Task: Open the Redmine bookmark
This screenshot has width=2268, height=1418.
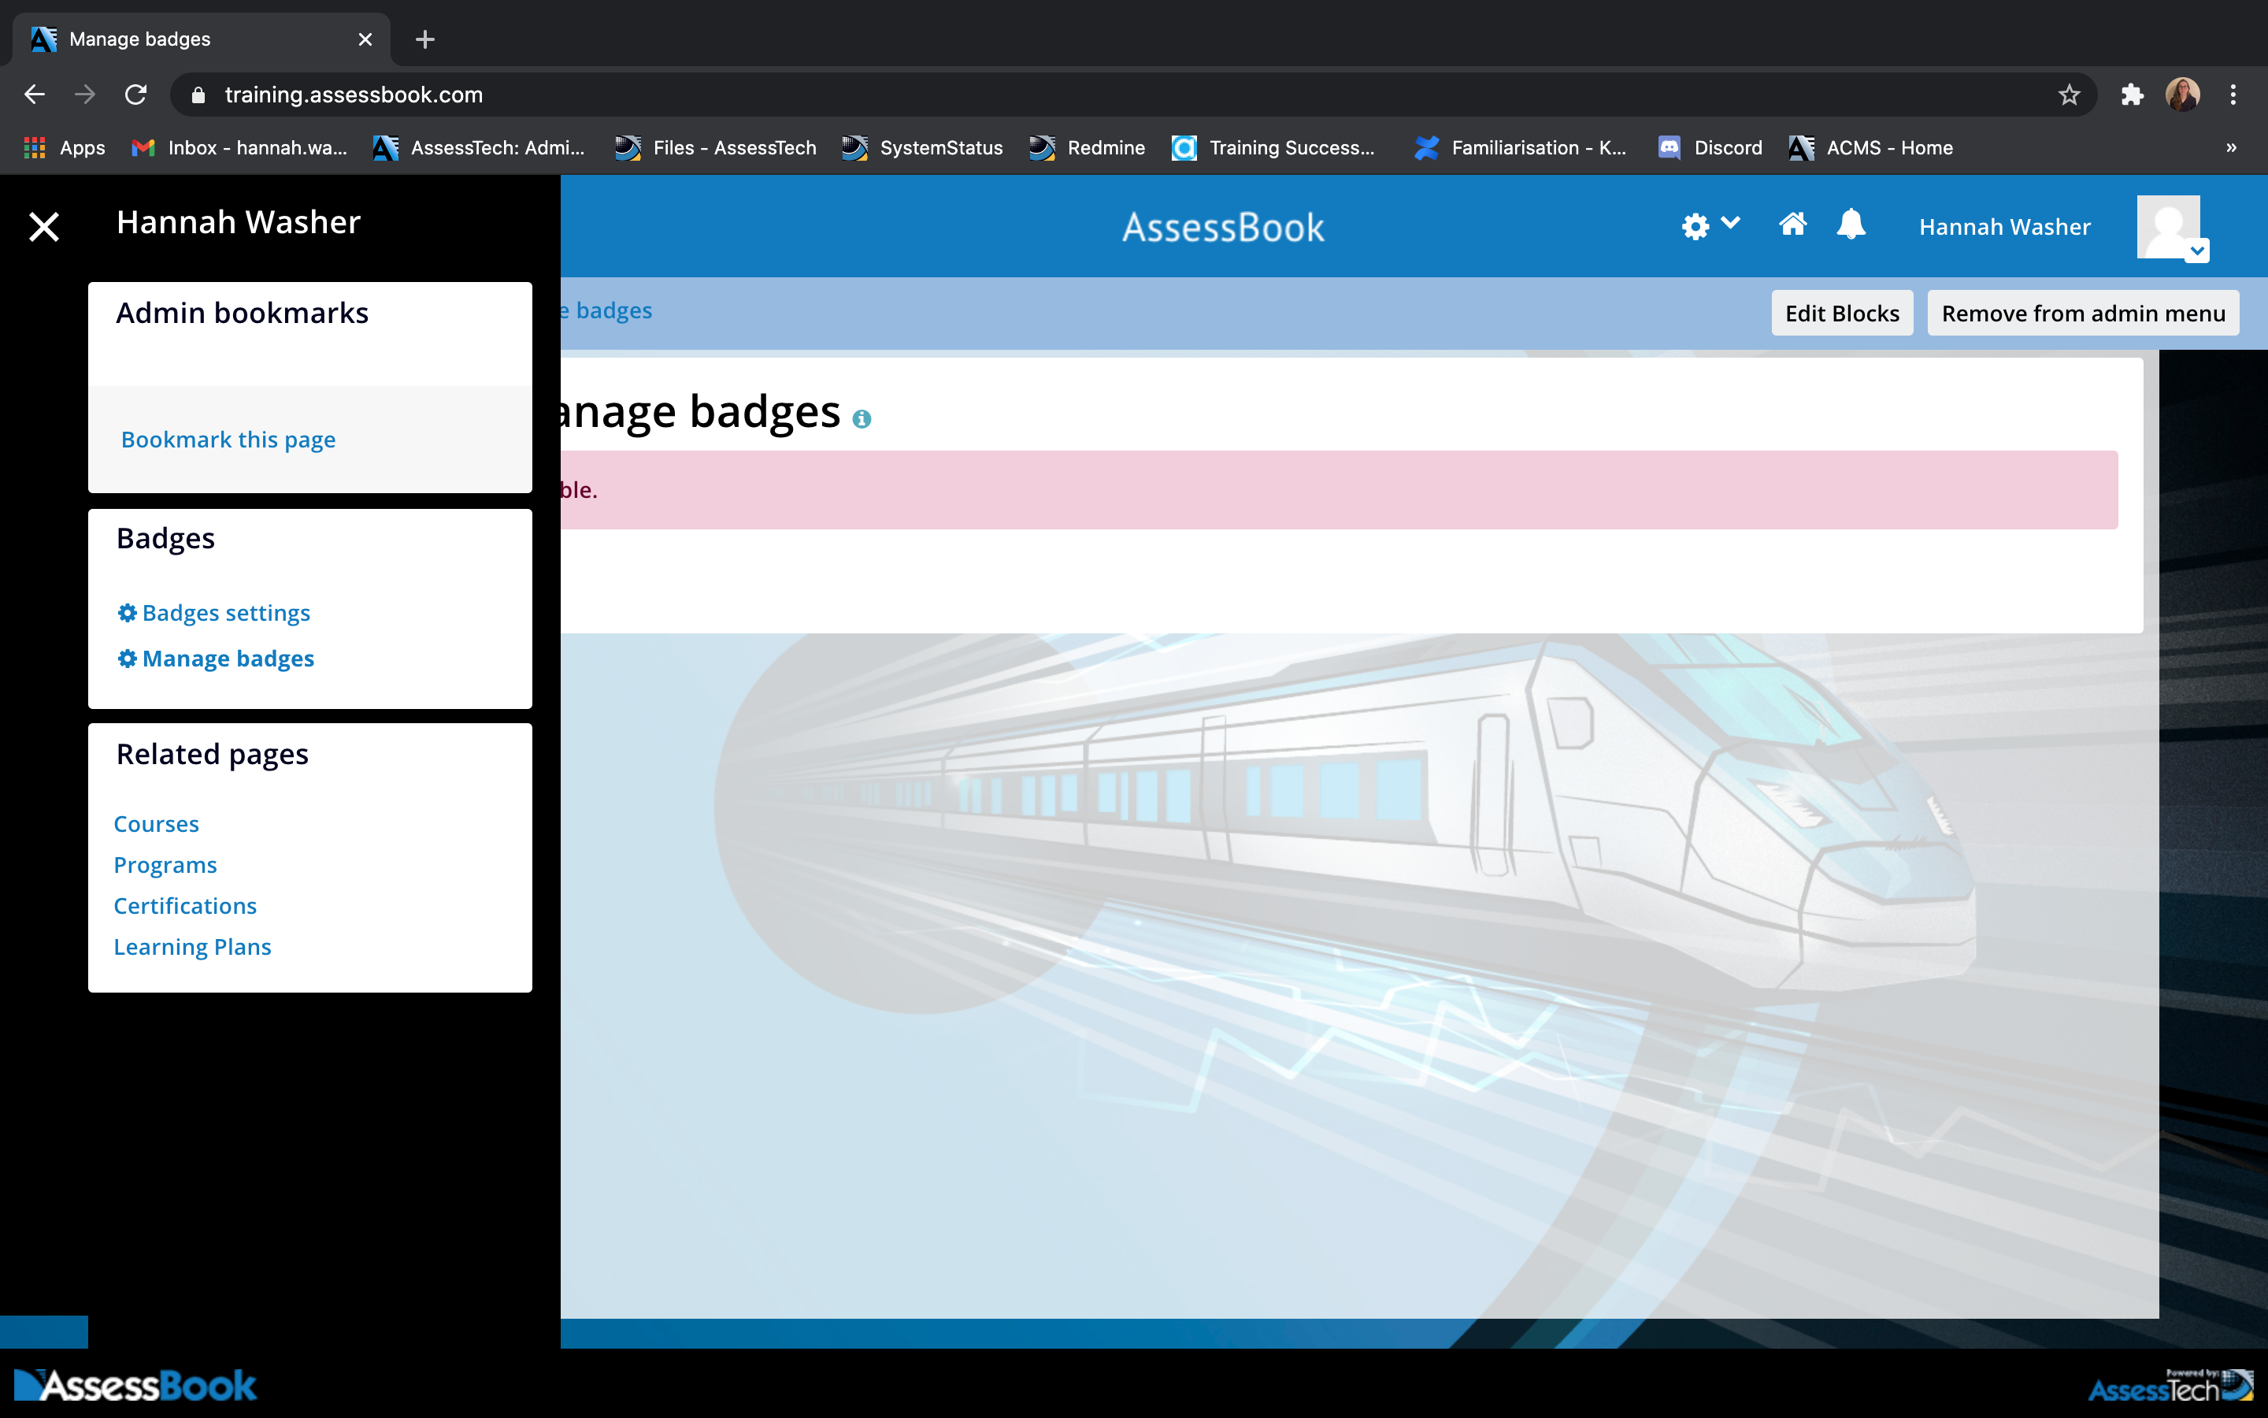Action: click(x=1087, y=148)
